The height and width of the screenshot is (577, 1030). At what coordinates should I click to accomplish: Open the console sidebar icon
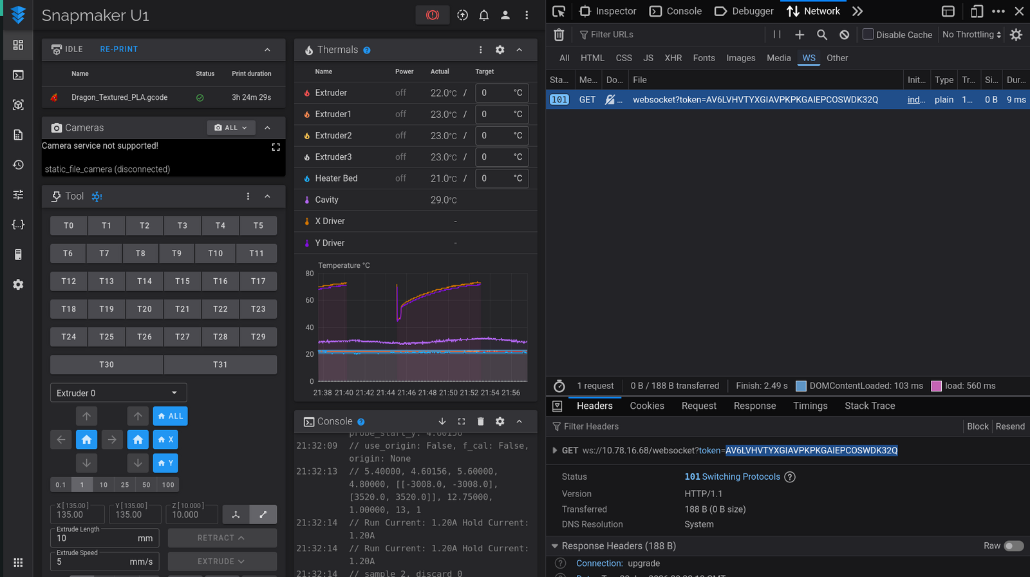pyautogui.click(x=18, y=75)
